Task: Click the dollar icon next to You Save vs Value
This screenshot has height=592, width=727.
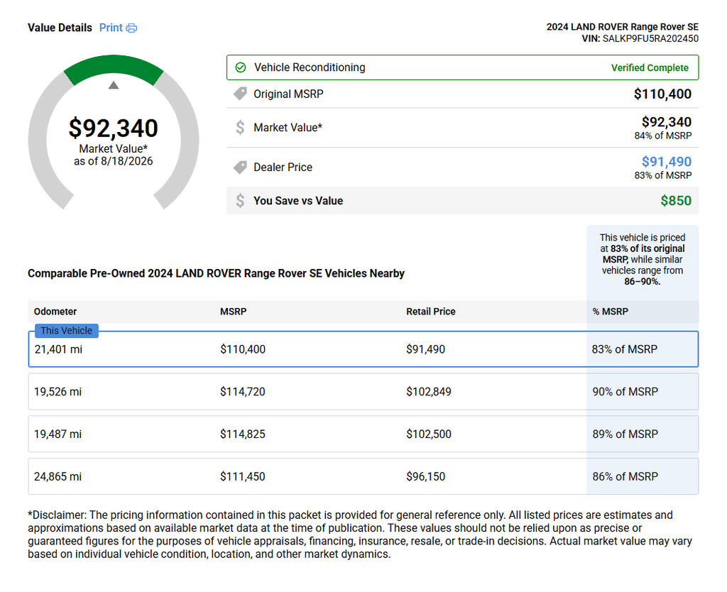Action: [240, 200]
